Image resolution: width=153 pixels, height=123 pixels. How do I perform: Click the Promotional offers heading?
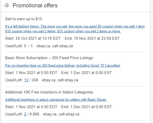point(35,5)
